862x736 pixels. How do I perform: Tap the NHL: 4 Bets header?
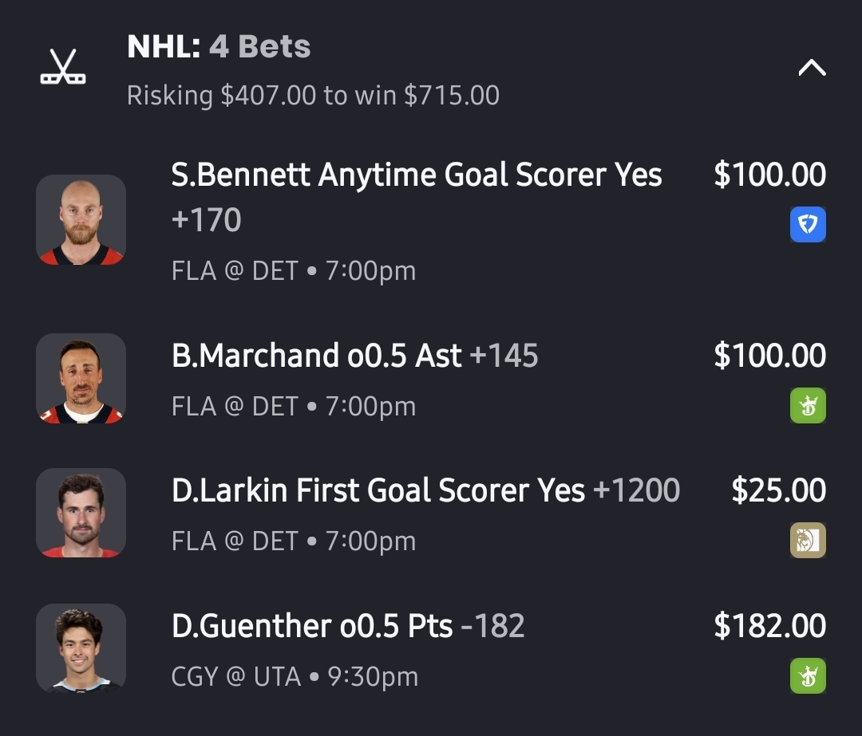pos(219,48)
